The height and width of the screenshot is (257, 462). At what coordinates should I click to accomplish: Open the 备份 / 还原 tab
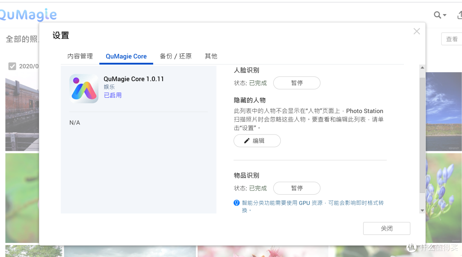[x=176, y=56]
